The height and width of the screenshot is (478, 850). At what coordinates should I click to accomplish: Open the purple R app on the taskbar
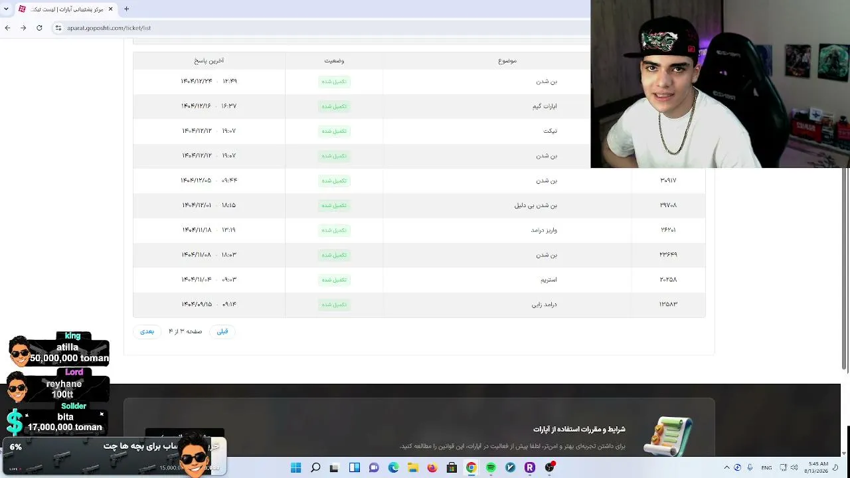tap(530, 467)
